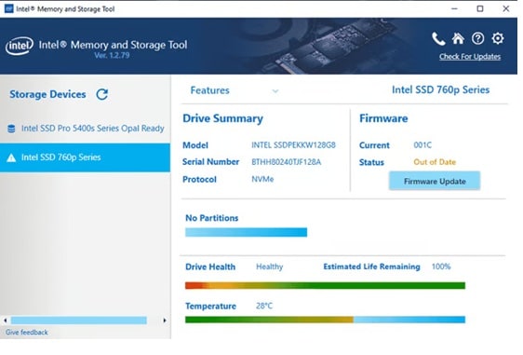Click the Intel SSD 760p Series panel title
Screen dimensions: 523x355
coord(440,89)
